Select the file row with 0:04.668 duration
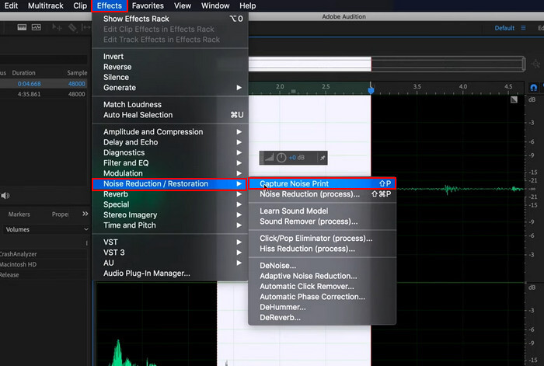This screenshot has width=544, height=366. [x=44, y=84]
